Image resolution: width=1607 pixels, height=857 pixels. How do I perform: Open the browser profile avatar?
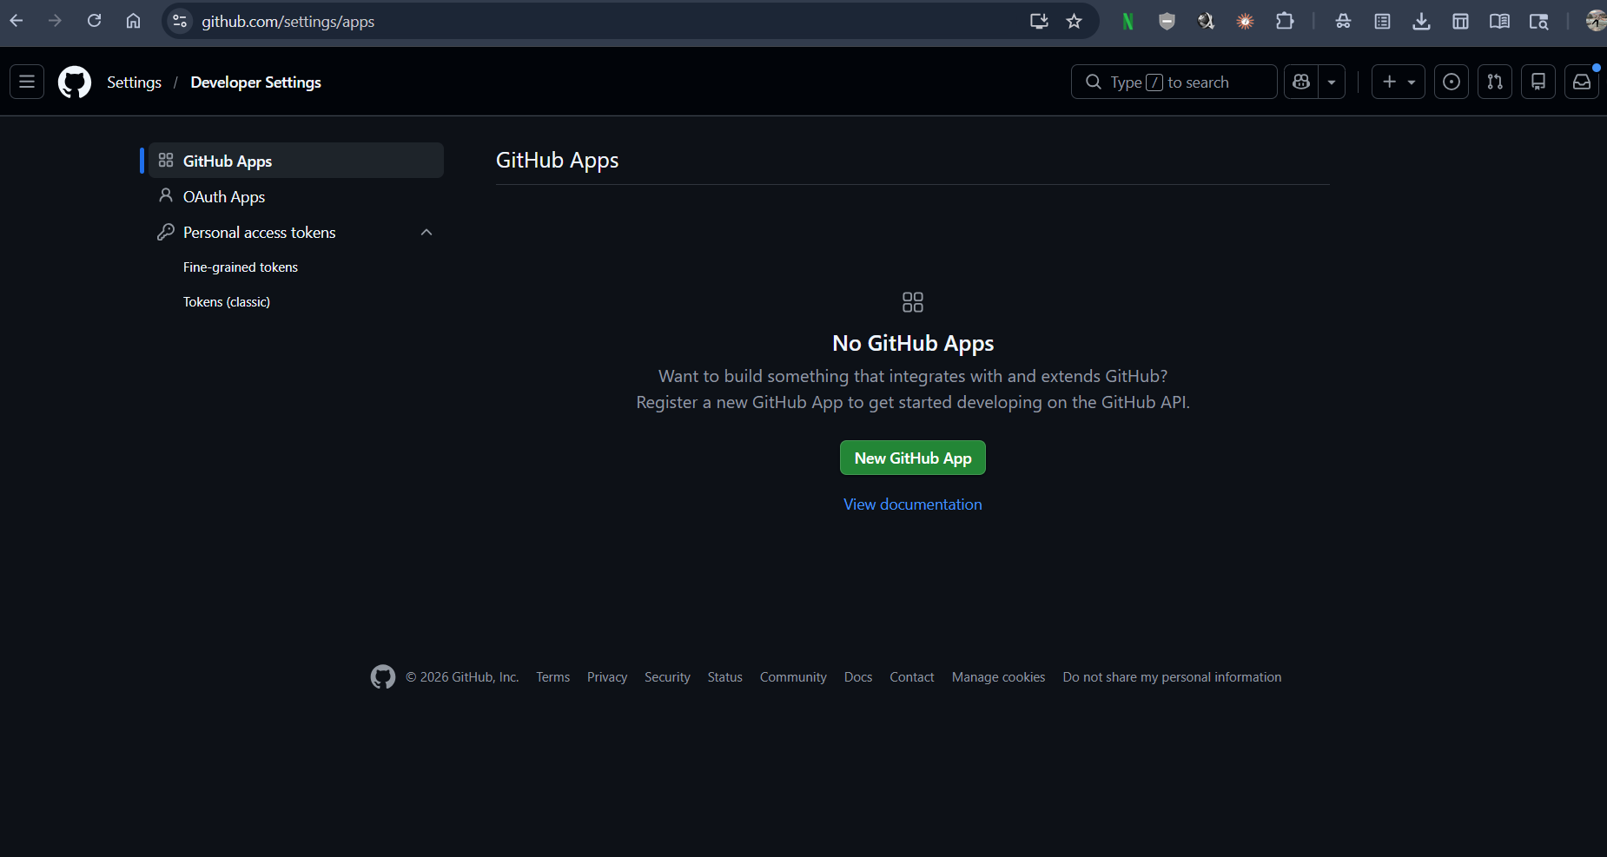1596,21
